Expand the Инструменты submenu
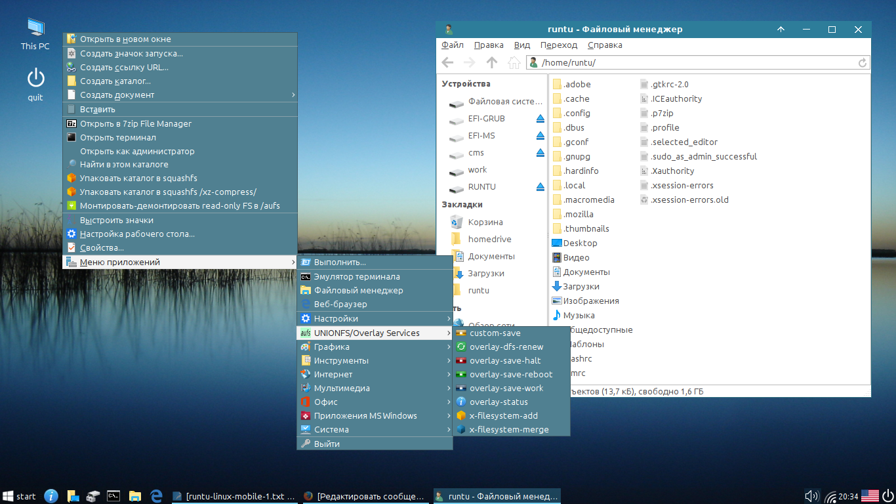896x504 pixels. [x=375, y=360]
